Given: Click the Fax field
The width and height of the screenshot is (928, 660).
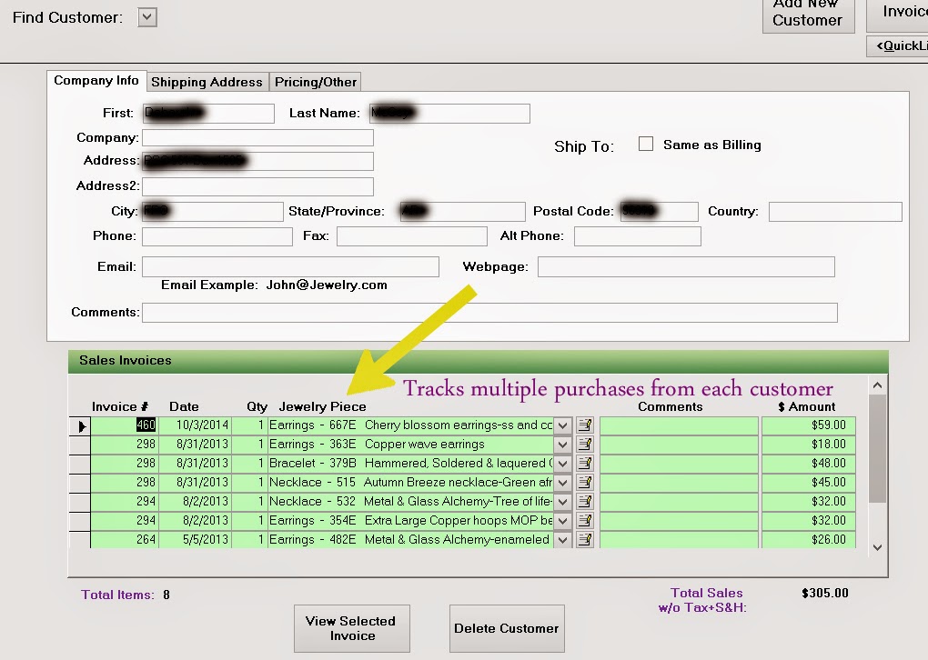Looking at the screenshot, I should coord(412,236).
